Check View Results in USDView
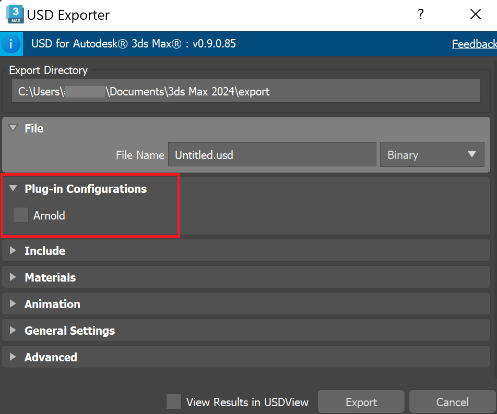The width and height of the screenshot is (497, 414). [x=173, y=402]
